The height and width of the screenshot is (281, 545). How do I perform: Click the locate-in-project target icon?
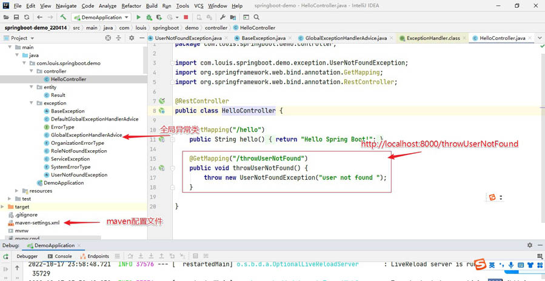click(108, 38)
